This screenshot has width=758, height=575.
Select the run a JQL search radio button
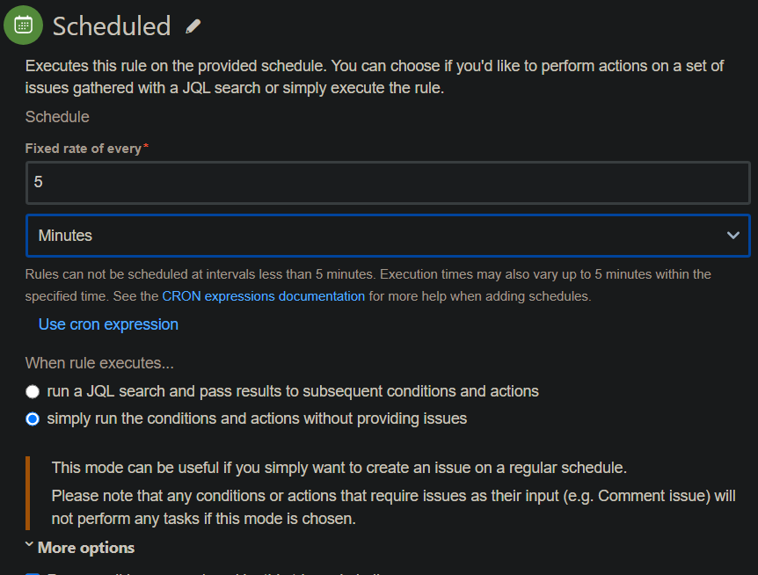click(33, 391)
